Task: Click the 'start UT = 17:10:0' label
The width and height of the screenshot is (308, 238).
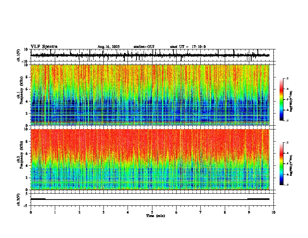Action: (188, 47)
